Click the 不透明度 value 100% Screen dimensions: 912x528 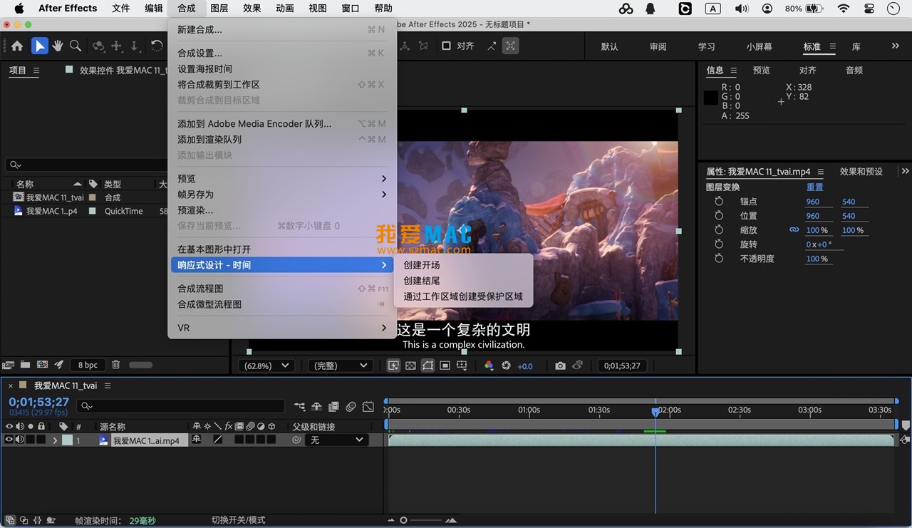click(x=817, y=259)
